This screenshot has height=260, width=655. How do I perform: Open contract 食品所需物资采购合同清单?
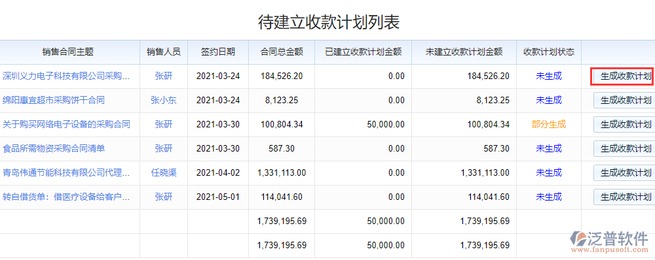pos(54,149)
